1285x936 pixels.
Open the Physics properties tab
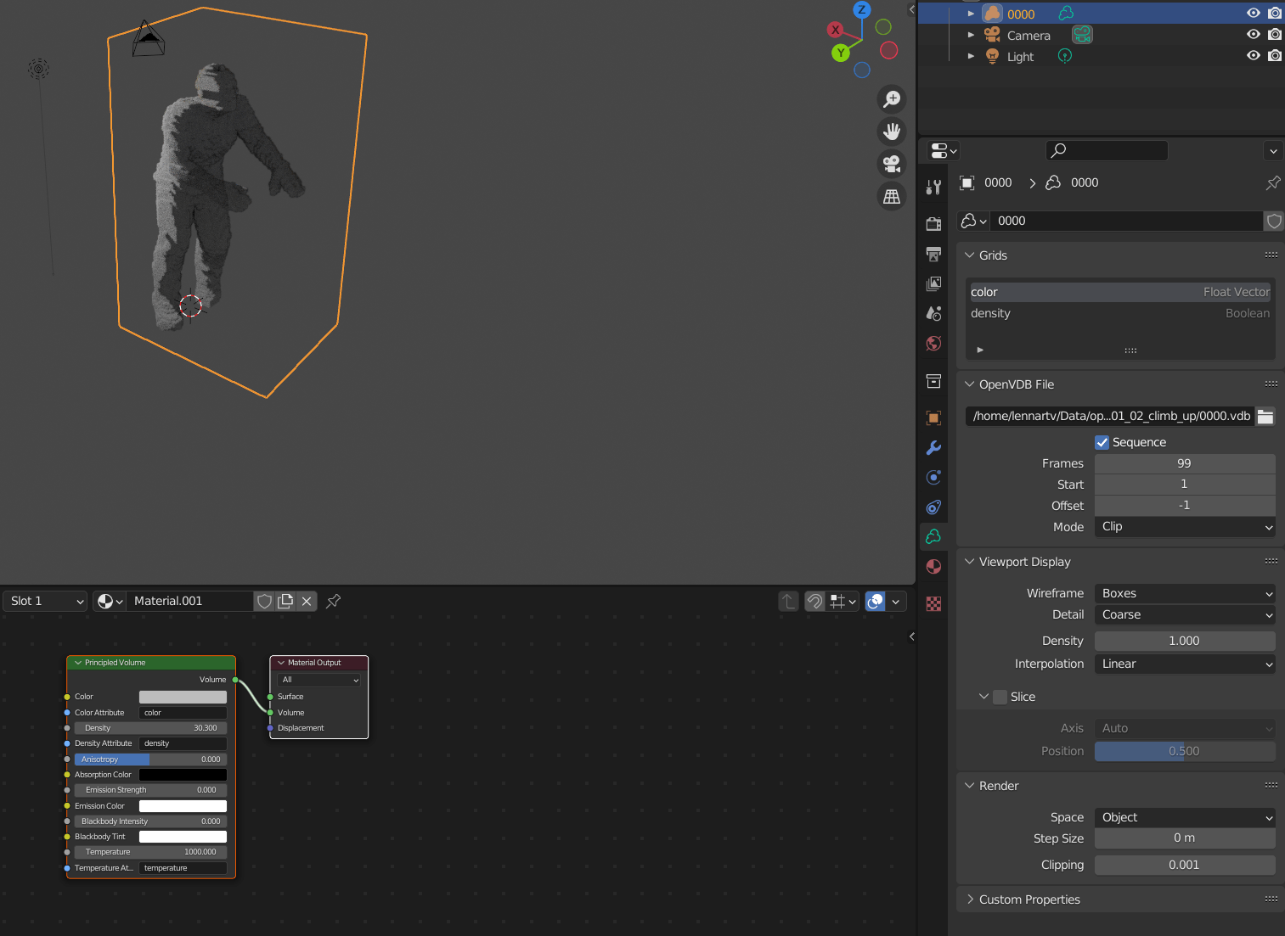(933, 507)
